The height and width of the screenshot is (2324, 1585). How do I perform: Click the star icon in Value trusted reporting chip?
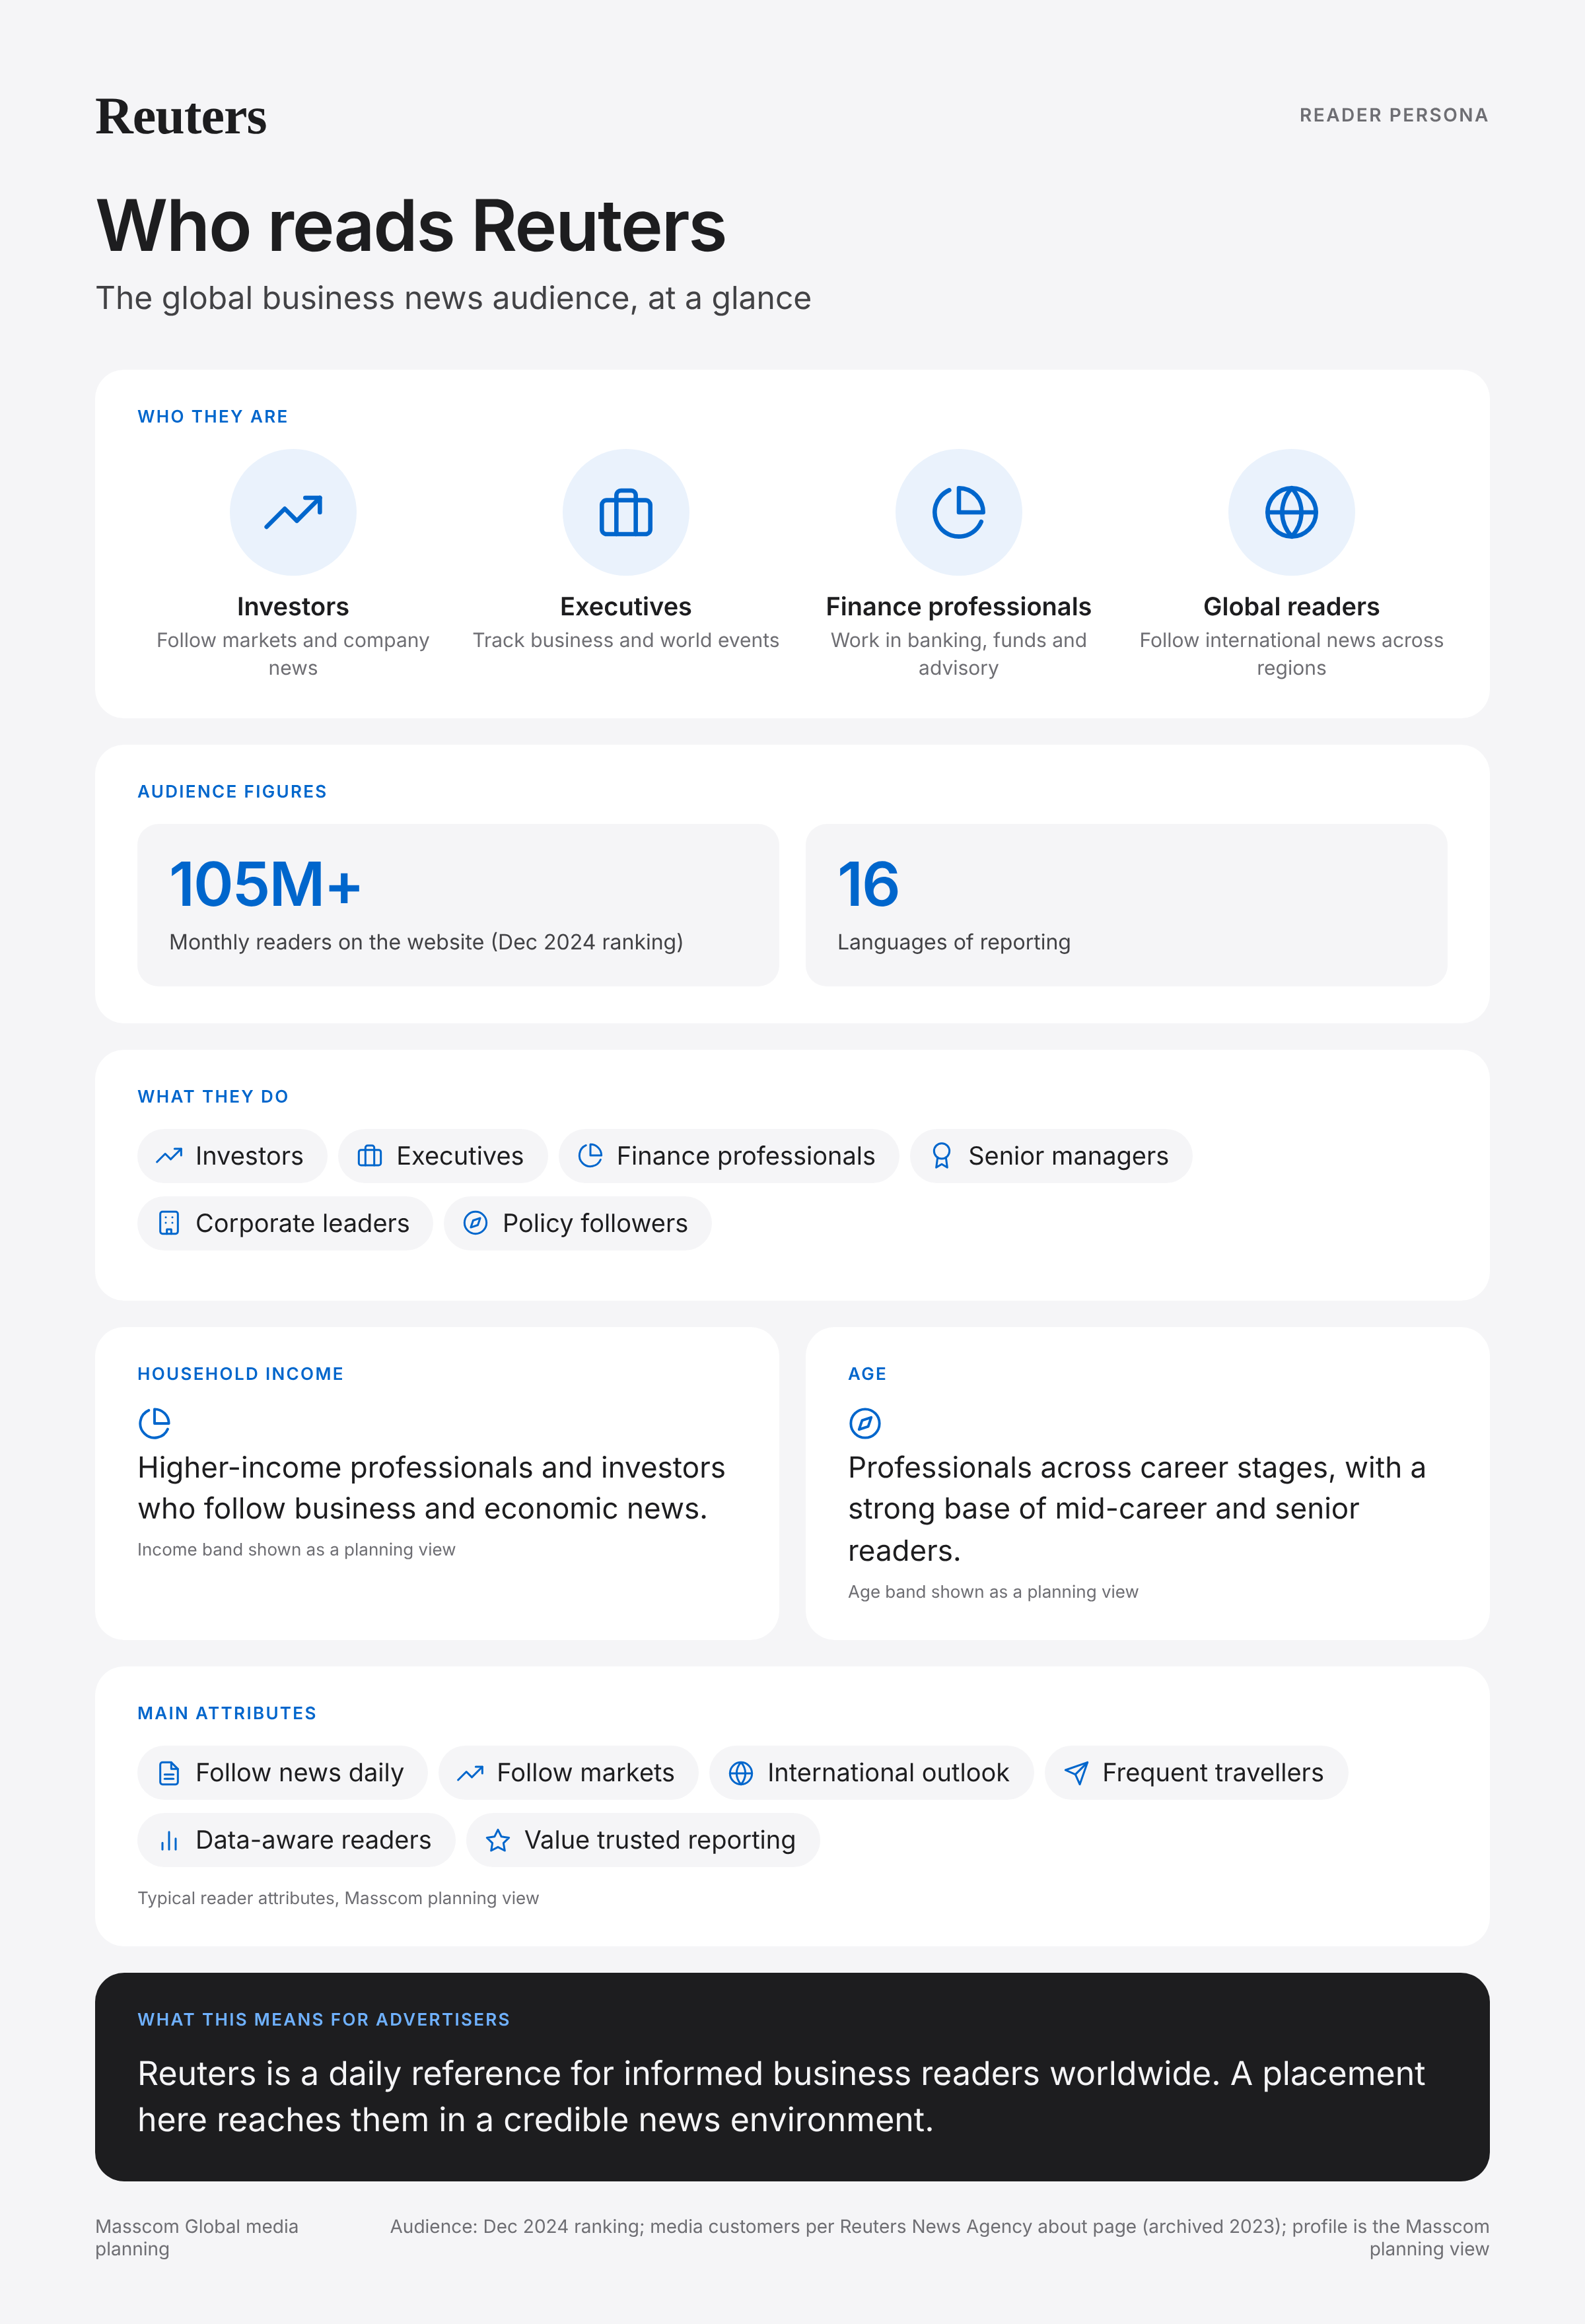pyautogui.click(x=498, y=1840)
